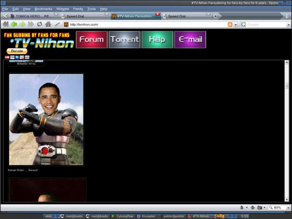Reload the page with the refresh icon
292x219 pixels.
(40, 24)
